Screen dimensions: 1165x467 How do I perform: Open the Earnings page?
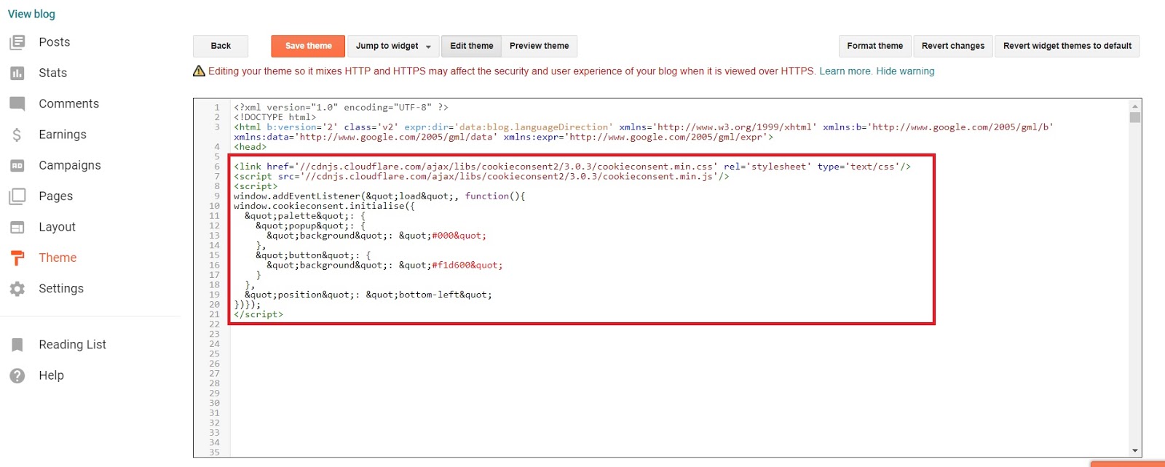click(x=63, y=135)
